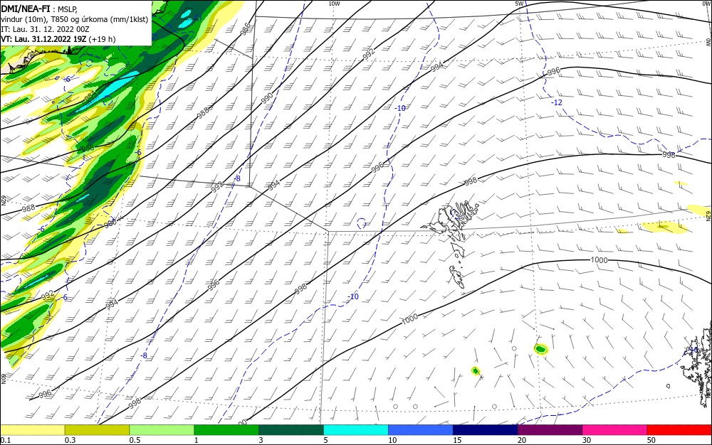The image size is (712, 445).
Task: Click the DMI/NEA-FI title text
Action: 26,8
